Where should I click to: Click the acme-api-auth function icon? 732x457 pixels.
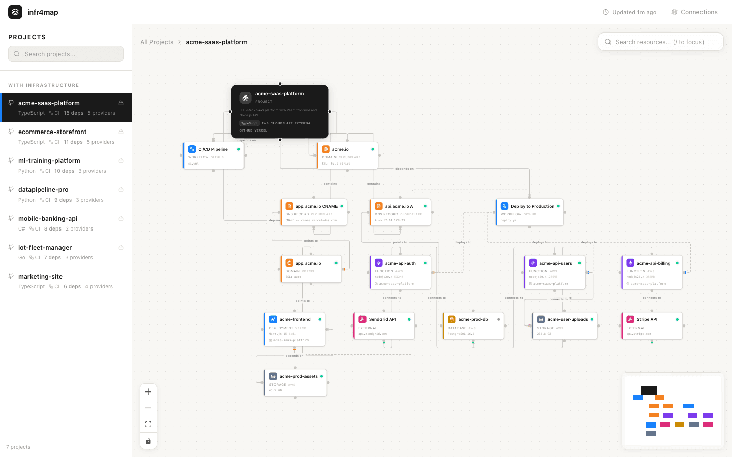click(379, 263)
